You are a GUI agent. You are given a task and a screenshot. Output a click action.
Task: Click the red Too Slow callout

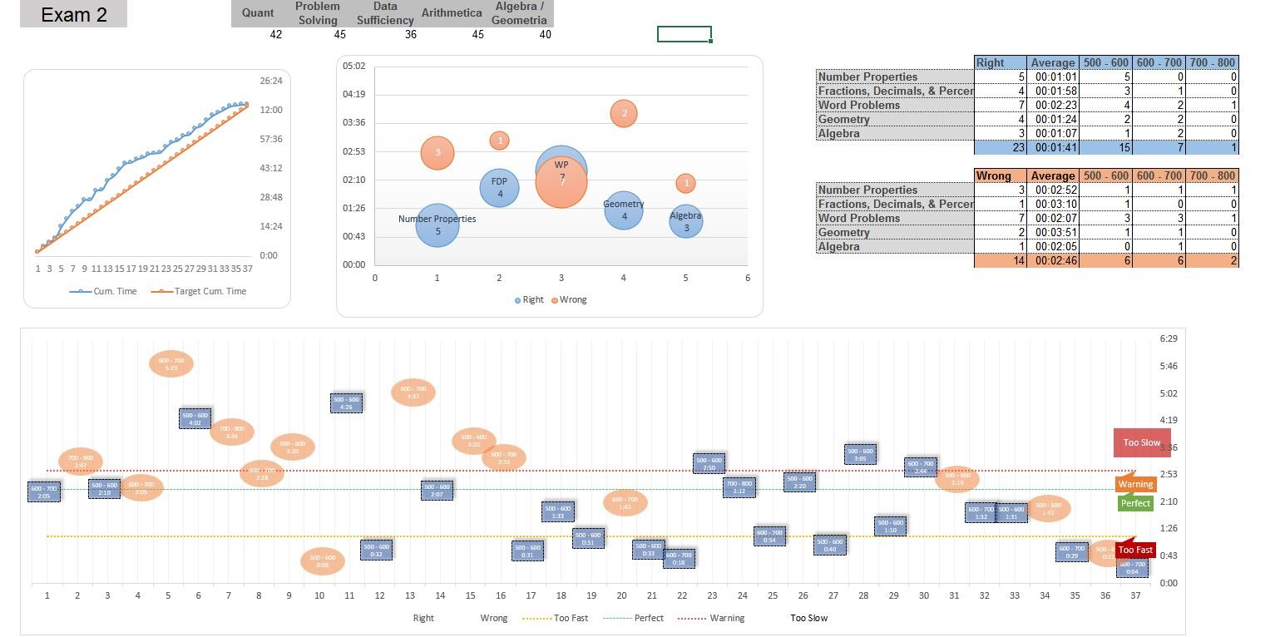point(1142,442)
